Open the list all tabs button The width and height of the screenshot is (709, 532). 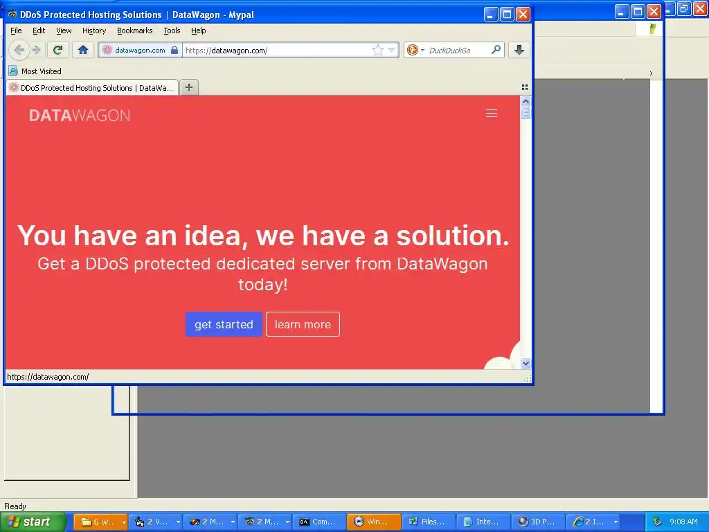tap(525, 87)
